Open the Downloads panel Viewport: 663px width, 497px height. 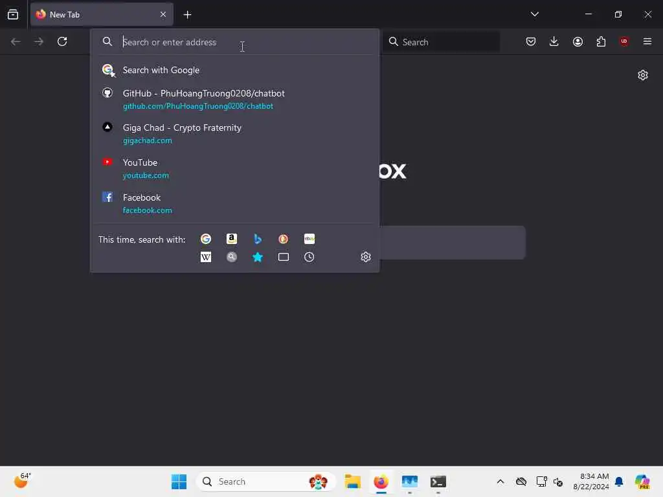click(554, 41)
